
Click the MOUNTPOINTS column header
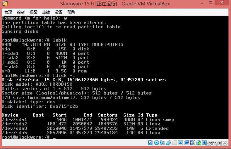tap(108, 44)
